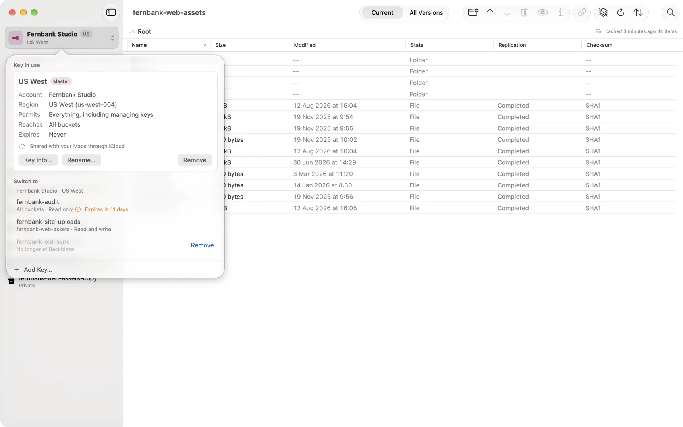
Task: Click the Rename... button
Action: point(81,160)
